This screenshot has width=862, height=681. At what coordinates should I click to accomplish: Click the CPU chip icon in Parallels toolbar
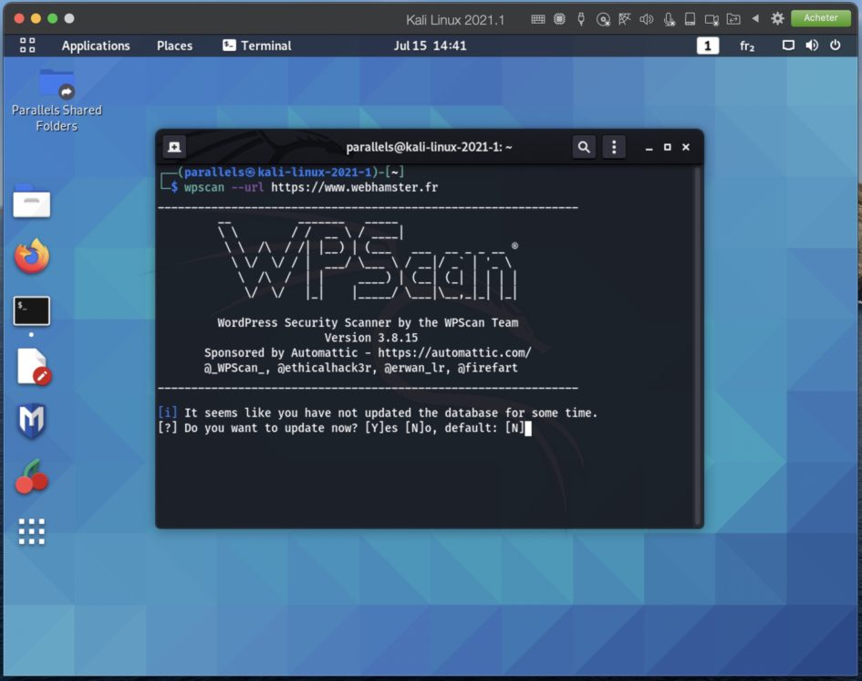tap(560, 19)
